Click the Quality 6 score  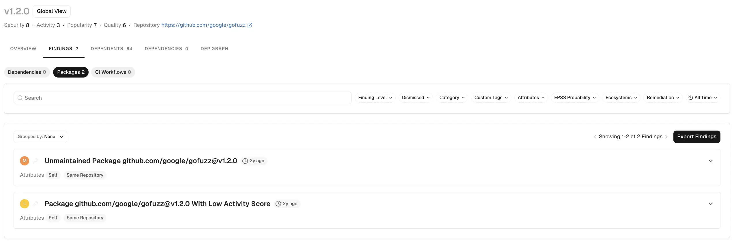point(115,25)
